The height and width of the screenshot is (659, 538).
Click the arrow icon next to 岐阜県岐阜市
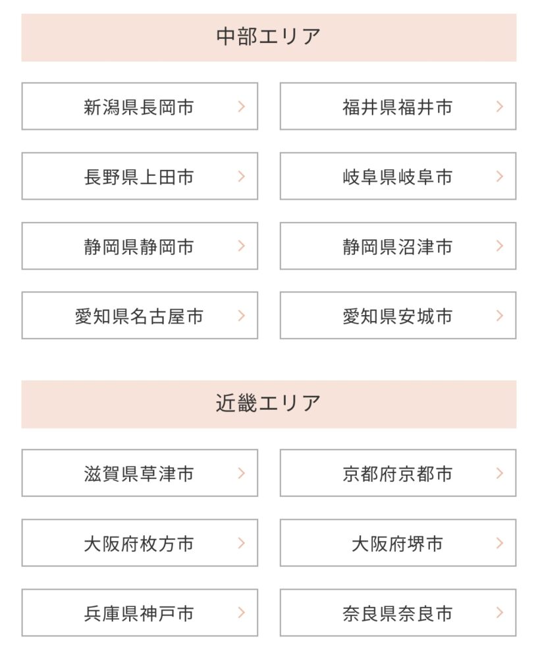tap(500, 177)
